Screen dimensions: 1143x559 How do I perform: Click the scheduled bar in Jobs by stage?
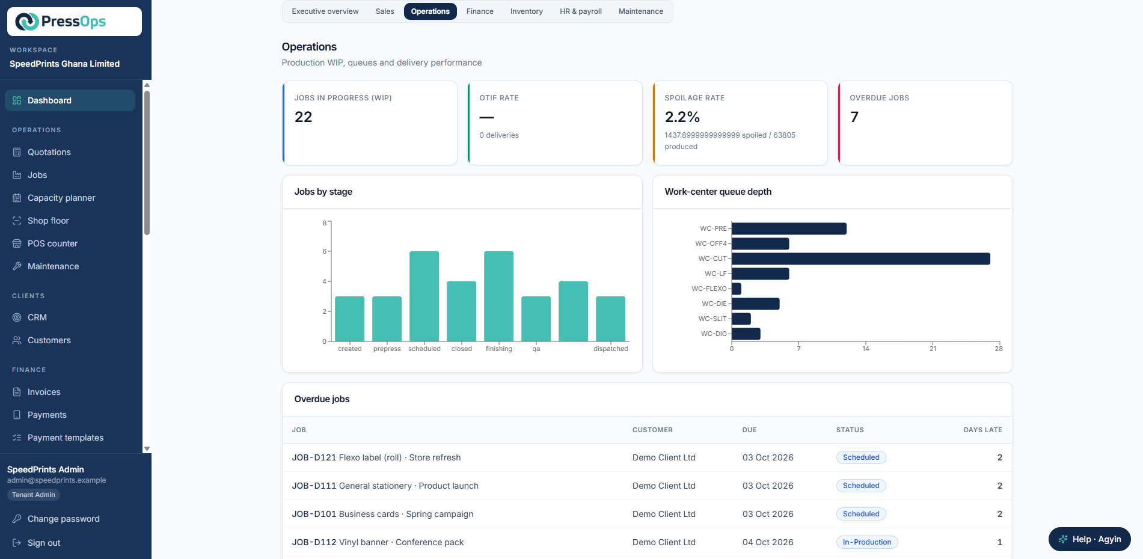(424, 296)
